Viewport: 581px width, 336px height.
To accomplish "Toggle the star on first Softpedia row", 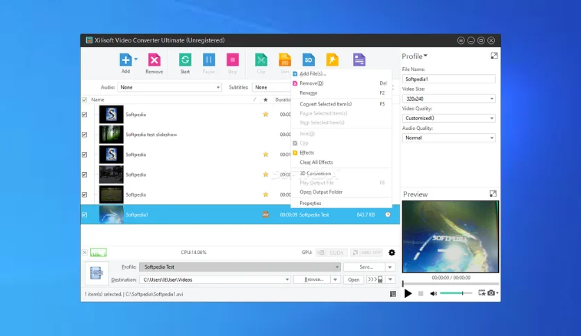I will pos(265,115).
